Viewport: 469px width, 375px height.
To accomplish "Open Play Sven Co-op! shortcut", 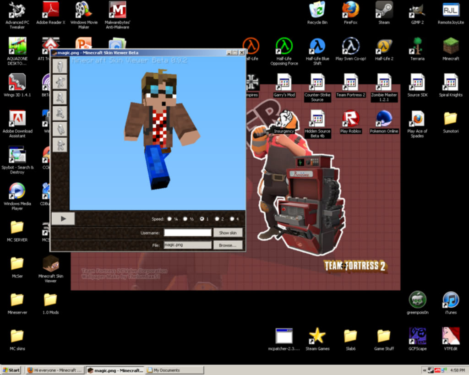I will click(350, 49).
